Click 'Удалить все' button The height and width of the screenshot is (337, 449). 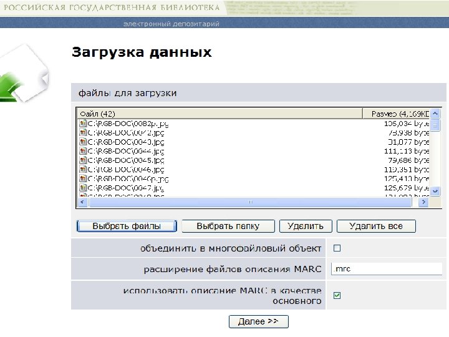[x=376, y=226]
